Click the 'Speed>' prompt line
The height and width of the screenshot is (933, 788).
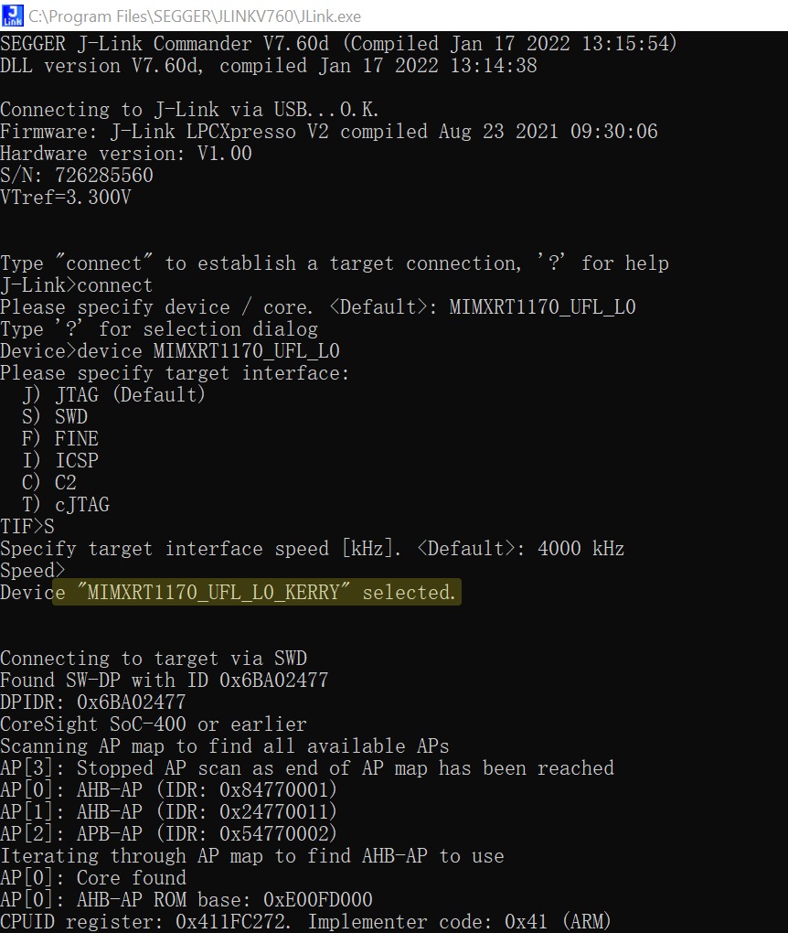[x=27, y=571]
